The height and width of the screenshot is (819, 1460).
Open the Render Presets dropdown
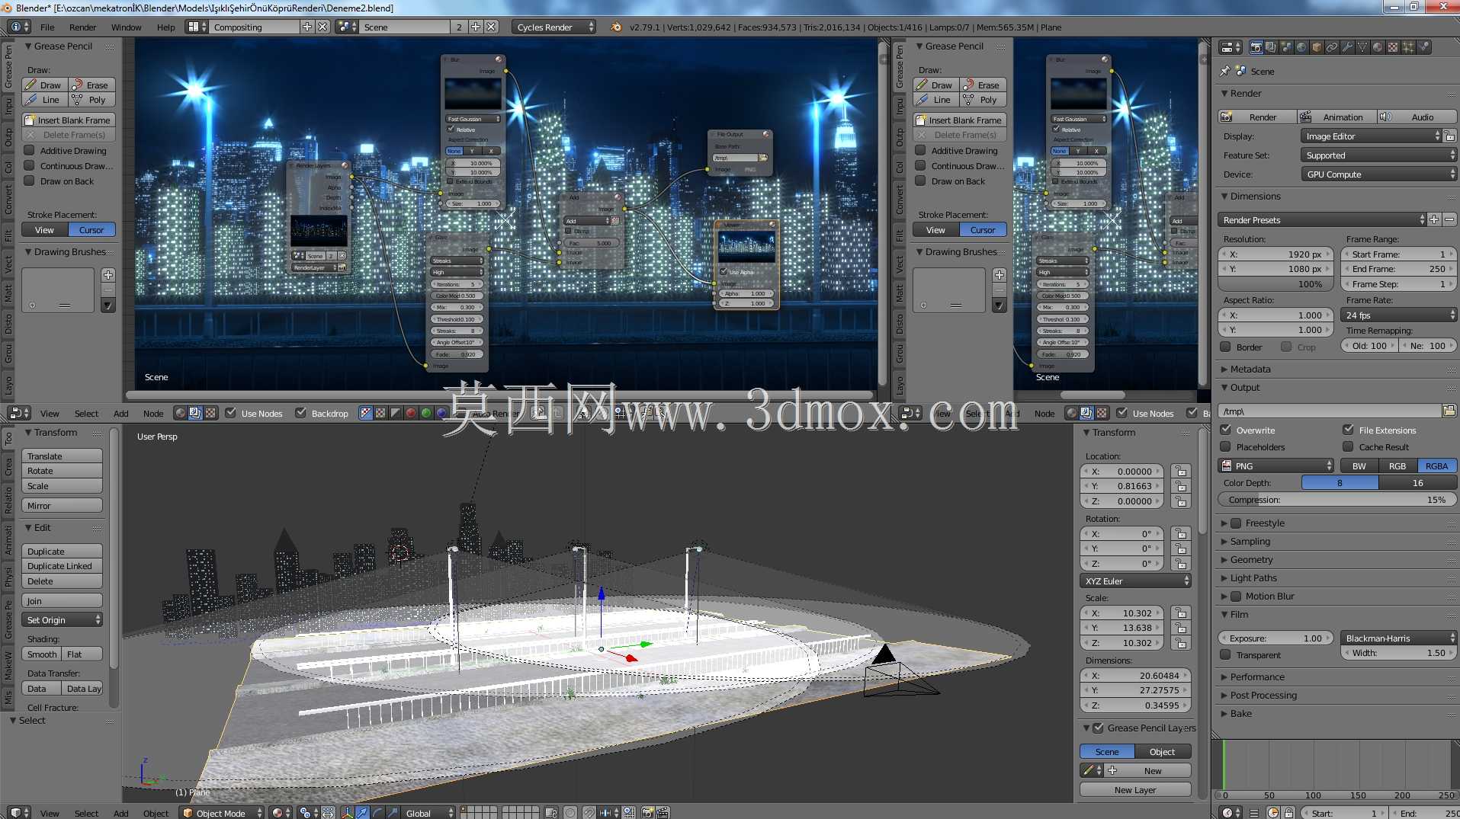coord(1322,220)
